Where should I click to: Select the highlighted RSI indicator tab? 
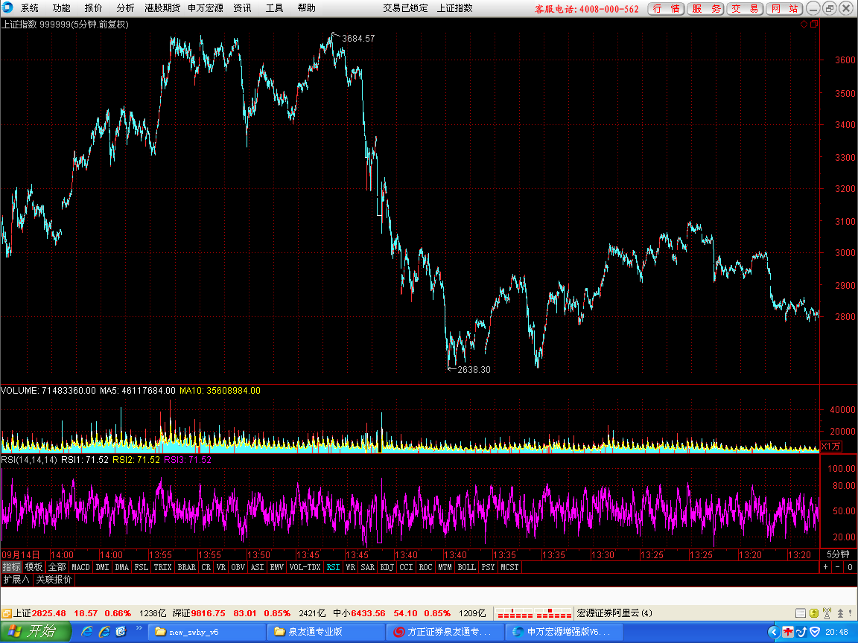tap(333, 567)
